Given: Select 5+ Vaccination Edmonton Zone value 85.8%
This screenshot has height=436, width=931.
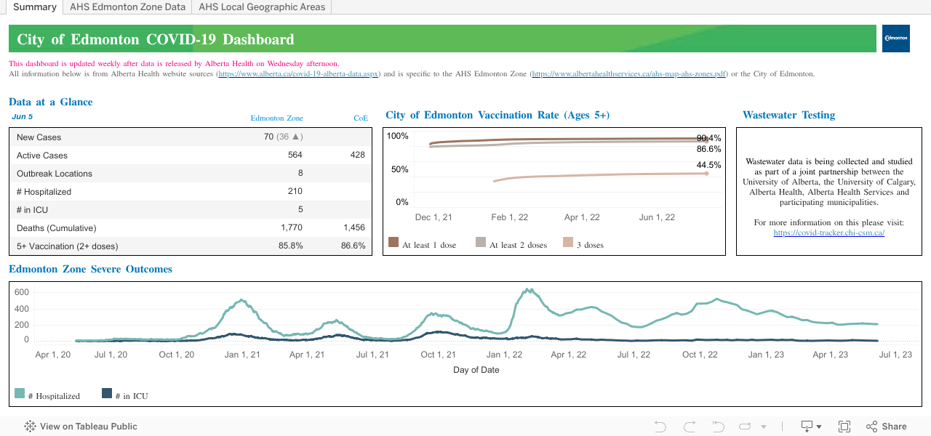Looking at the screenshot, I should click(x=290, y=246).
